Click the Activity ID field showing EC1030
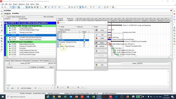176x99 pixels. click(36, 64)
